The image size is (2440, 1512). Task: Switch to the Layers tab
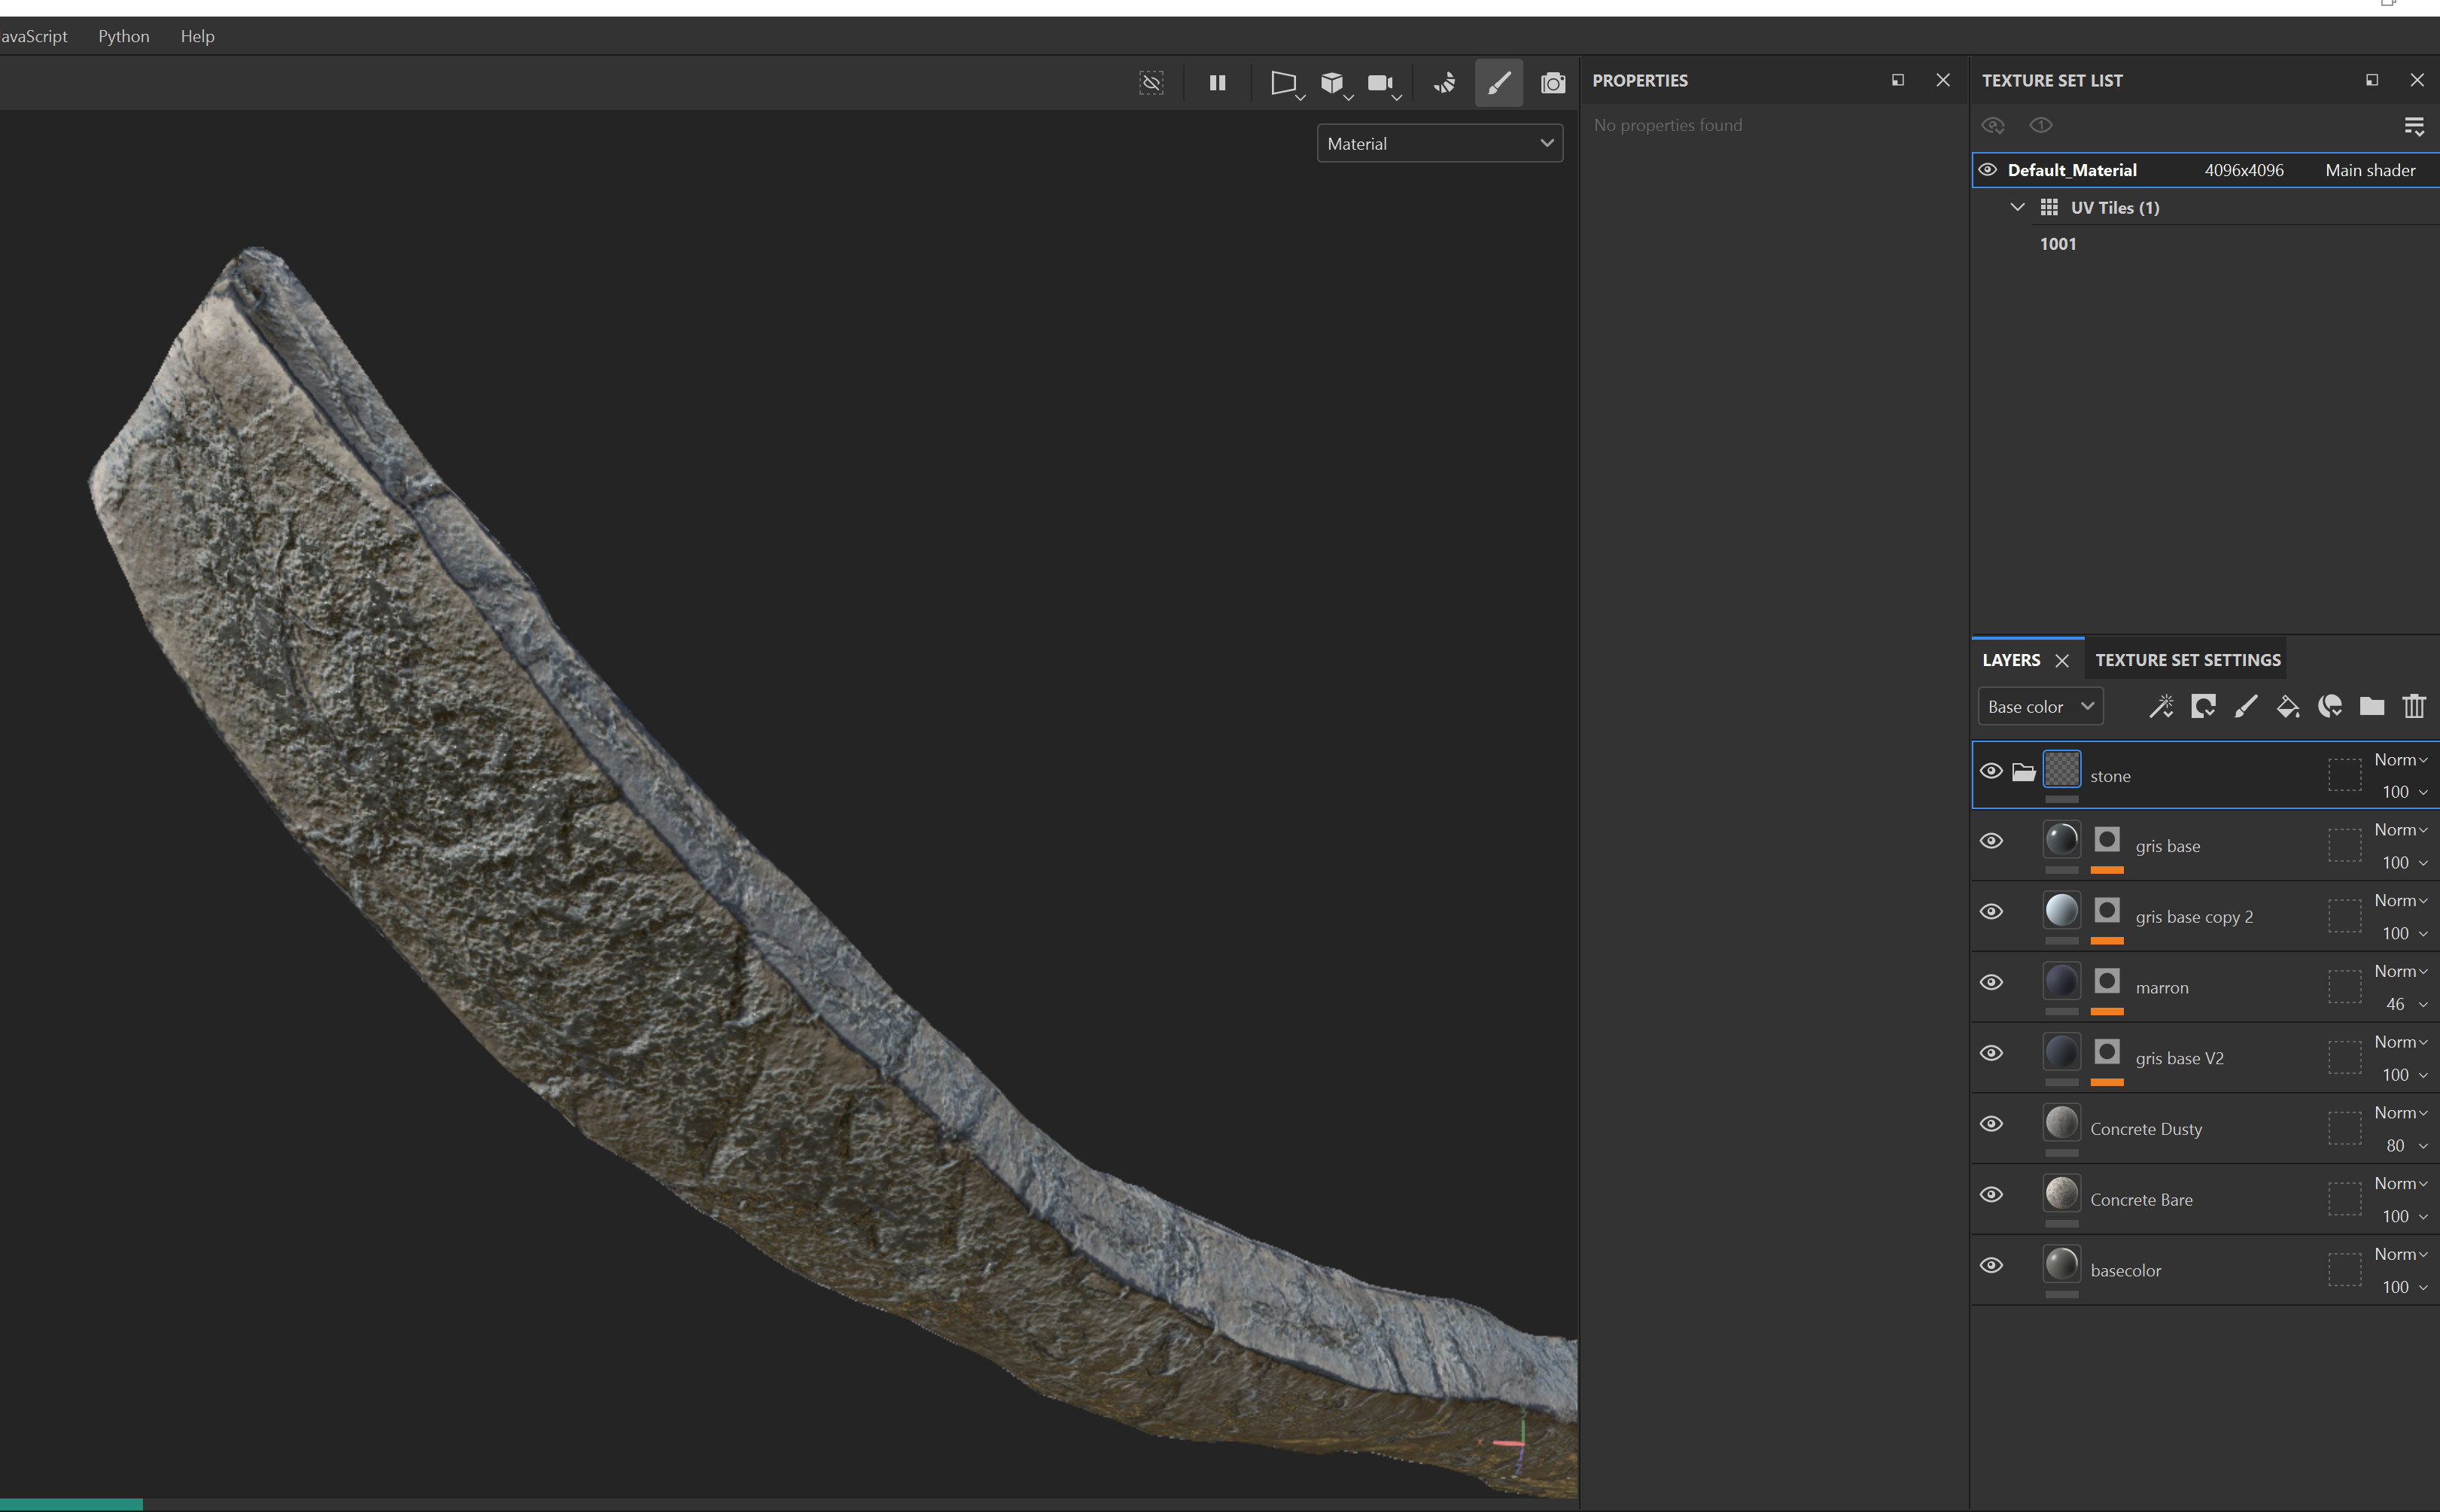[x=2011, y=660]
